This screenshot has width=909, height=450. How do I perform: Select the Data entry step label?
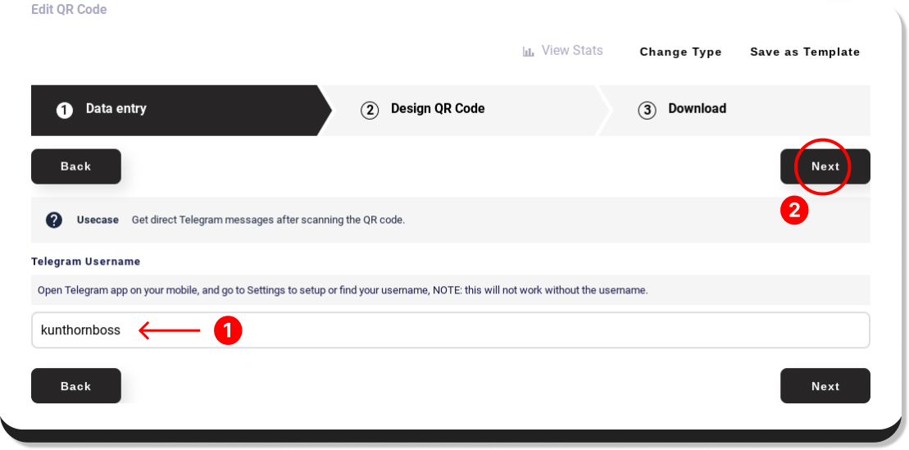point(116,108)
